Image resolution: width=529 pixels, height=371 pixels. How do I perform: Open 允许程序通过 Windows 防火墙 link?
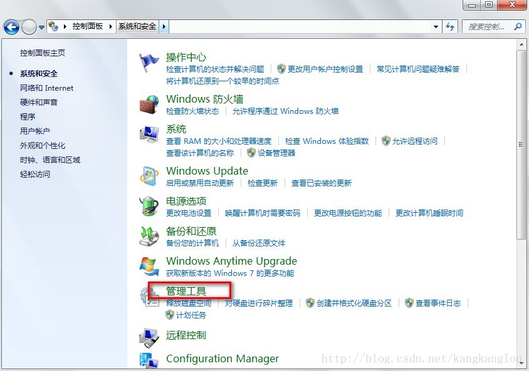[x=285, y=111]
